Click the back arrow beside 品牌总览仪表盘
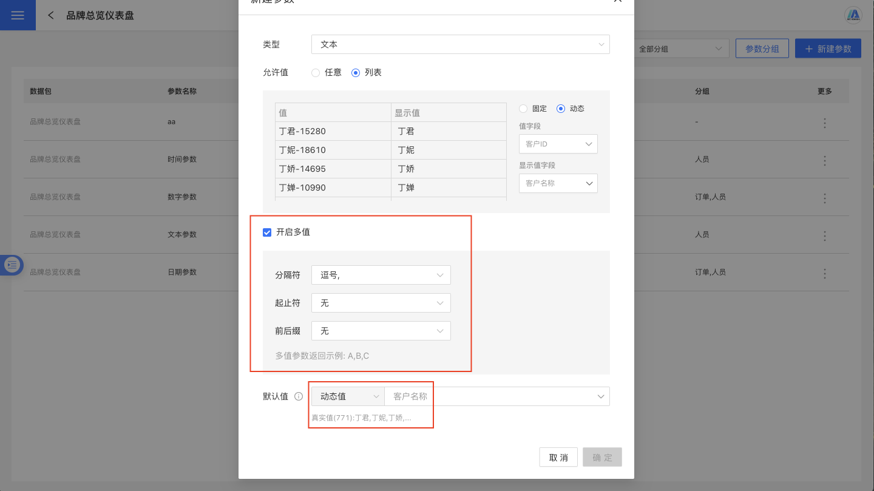This screenshot has height=491, width=874. pos(51,15)
